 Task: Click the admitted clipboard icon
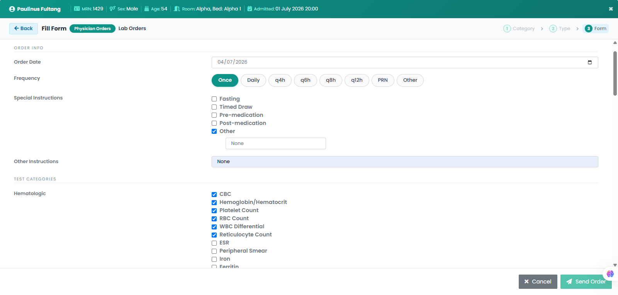250,8
